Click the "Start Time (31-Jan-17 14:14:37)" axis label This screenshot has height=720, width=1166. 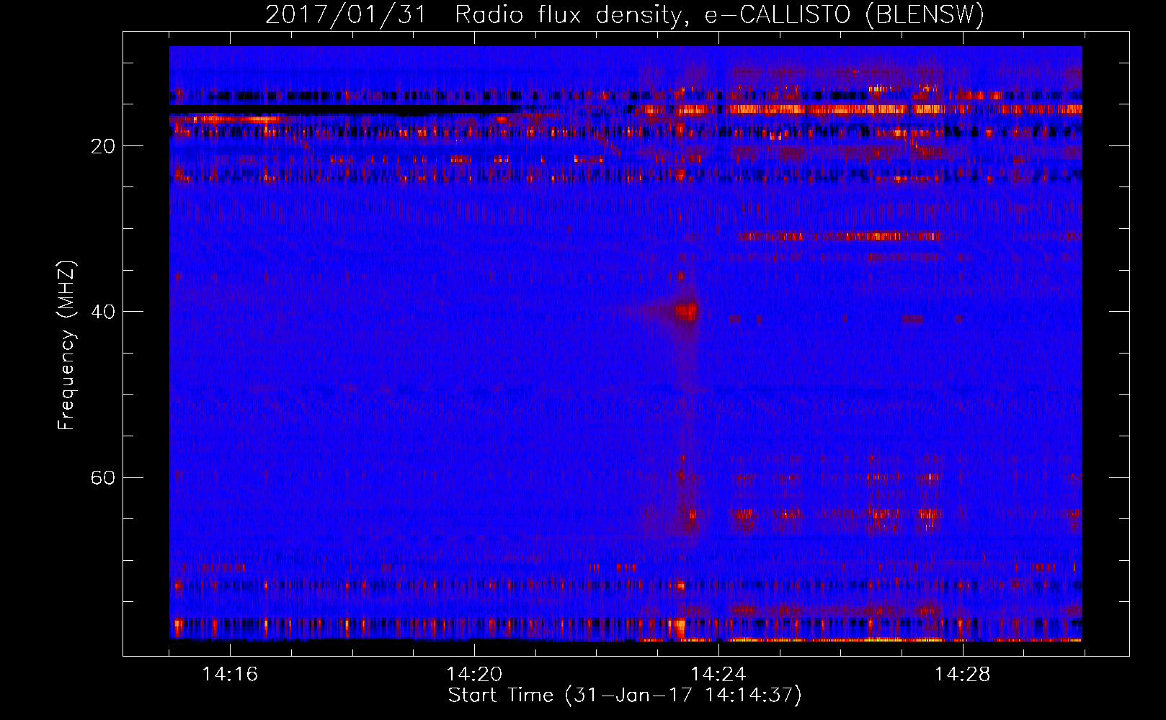tap(625, 696)
